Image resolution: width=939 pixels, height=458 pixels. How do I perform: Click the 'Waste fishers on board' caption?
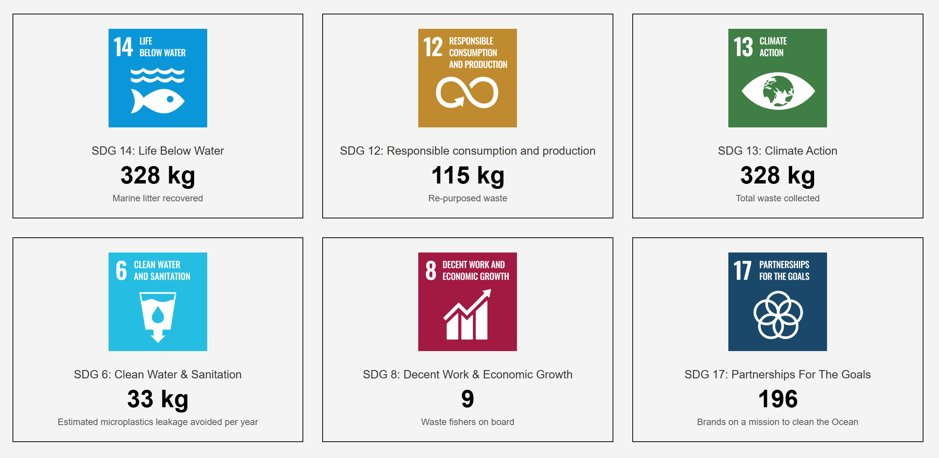pyautogui.click(x=468, y=422)
